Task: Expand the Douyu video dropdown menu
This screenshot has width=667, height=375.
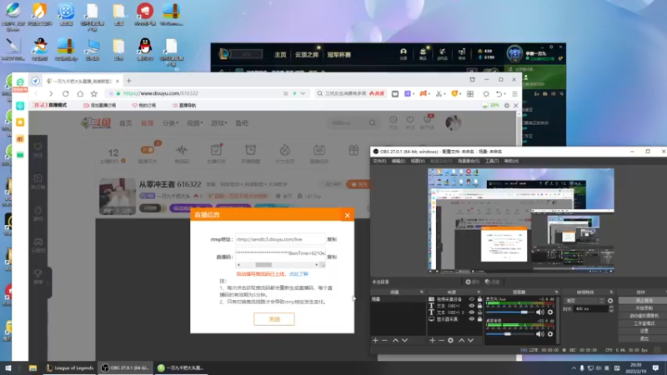Action: pos(194,122)
